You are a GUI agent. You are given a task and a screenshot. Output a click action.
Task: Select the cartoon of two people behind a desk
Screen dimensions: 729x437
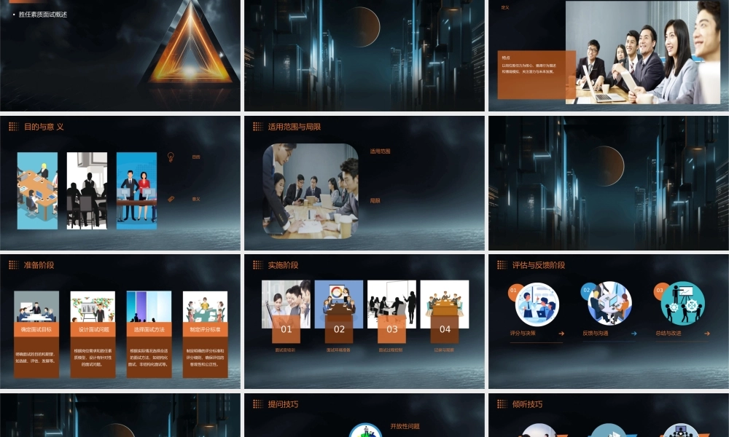137,191
